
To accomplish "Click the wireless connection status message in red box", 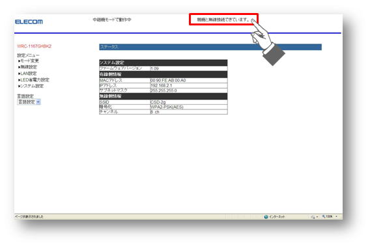I will pyautogui.click(x=223, y=20).
